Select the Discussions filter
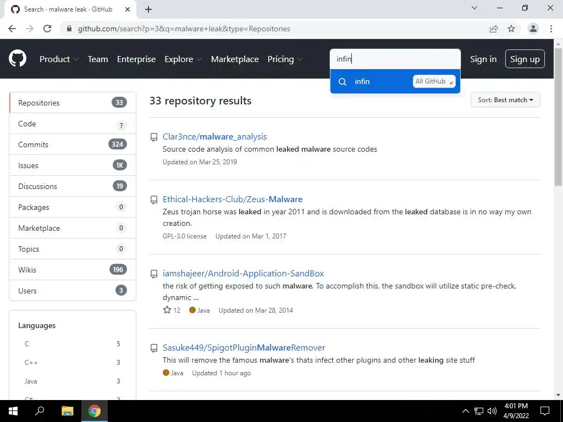The image size is (563, 422). pos(73,186)
